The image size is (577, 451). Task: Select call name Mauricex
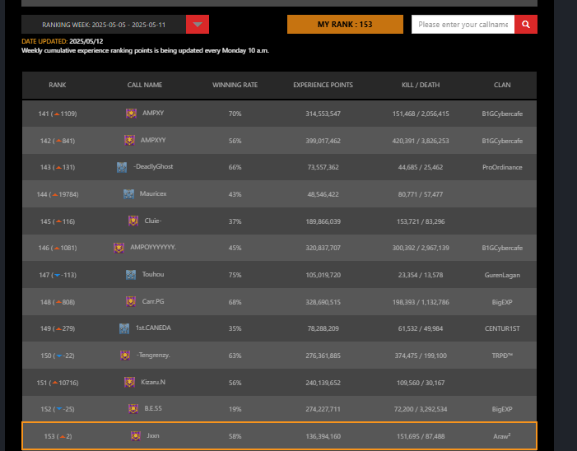153,193
